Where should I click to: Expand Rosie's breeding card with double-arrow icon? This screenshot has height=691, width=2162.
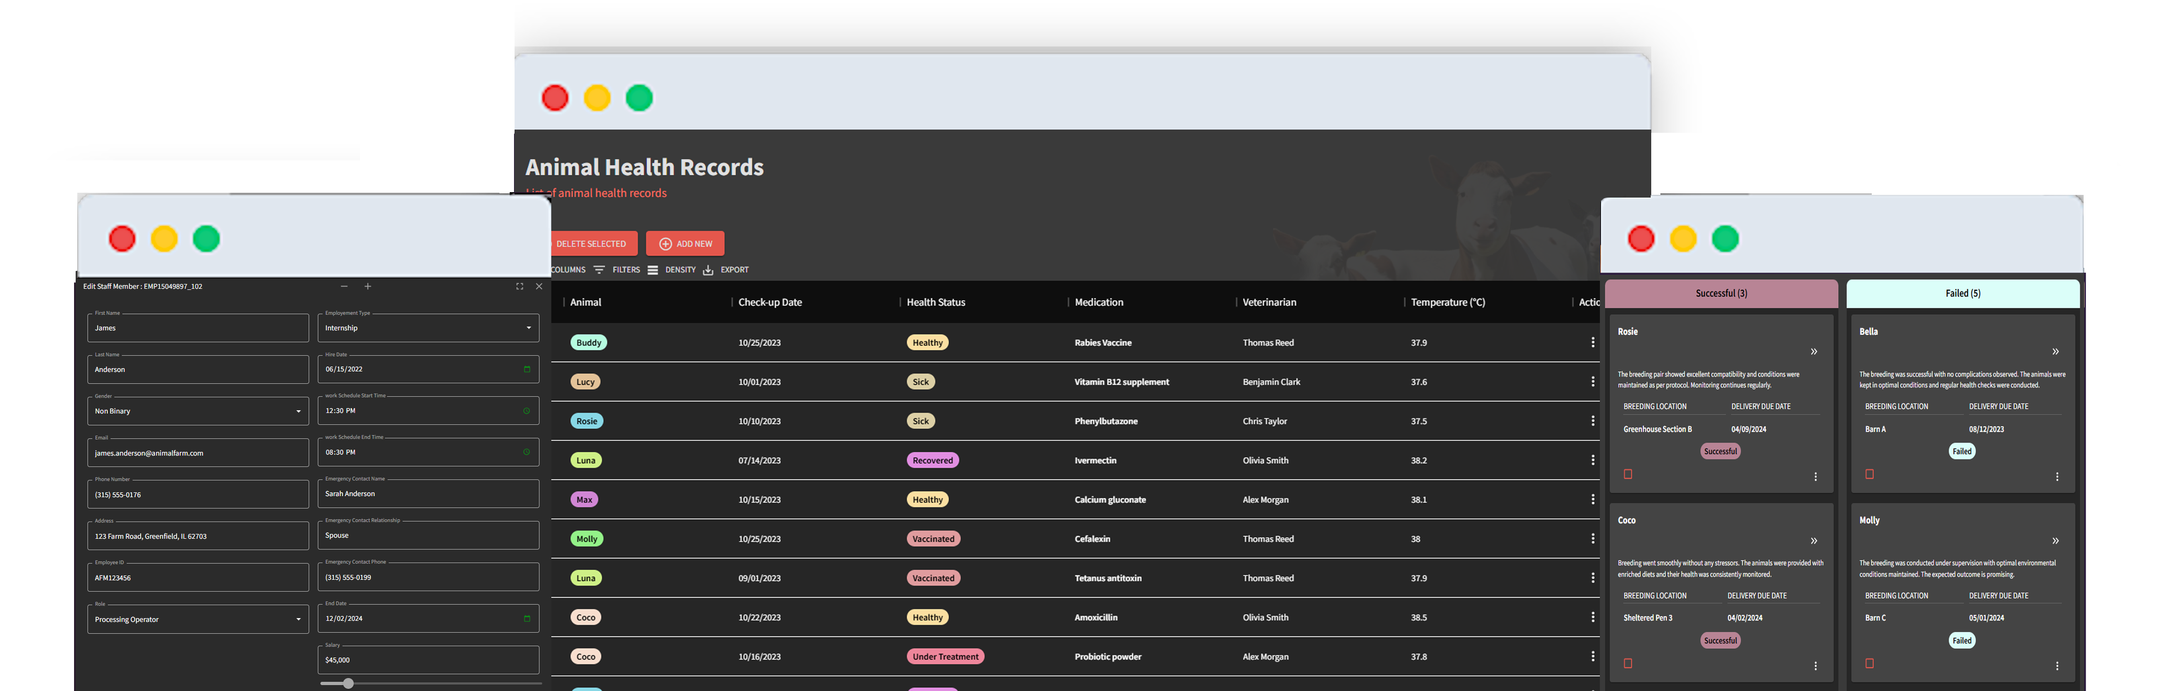point(1814,351)
